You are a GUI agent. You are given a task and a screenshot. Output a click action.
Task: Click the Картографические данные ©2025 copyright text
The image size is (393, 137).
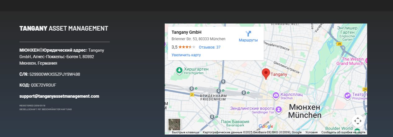pos(252,132)
